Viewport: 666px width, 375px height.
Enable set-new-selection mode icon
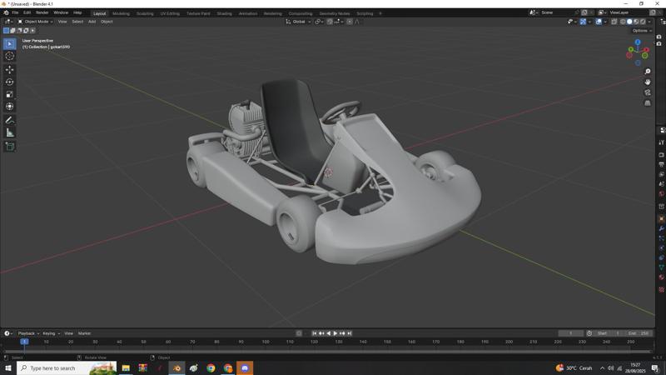(6, 31)
